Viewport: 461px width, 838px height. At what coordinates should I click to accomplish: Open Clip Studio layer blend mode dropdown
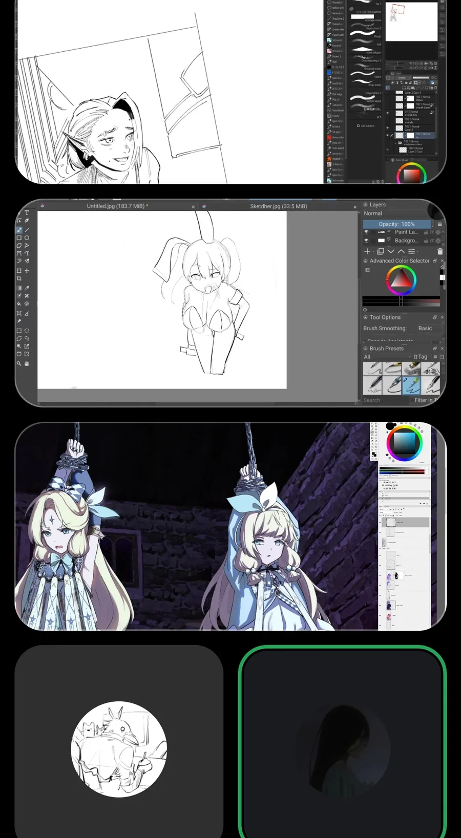click(x=404, y=78)
